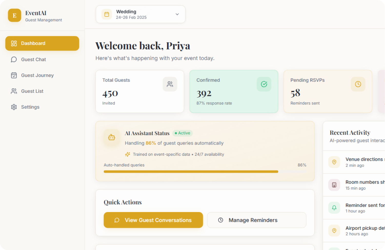Click the Airport pickup location pin icon
Image resolution: width=385 pixels, height=250 pixels.
[x=334, y=231]
